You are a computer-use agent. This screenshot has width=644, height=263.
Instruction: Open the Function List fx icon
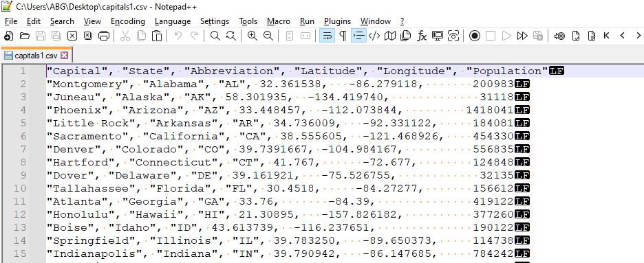coord(422,36)
